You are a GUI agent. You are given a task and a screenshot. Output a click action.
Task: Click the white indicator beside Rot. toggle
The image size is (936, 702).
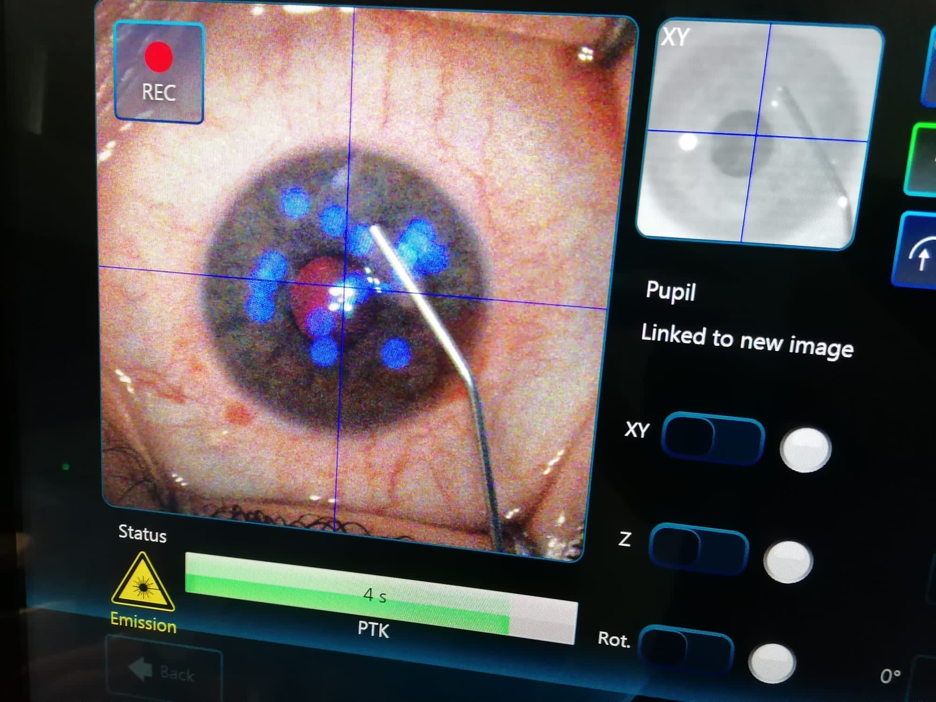(772, 663)
